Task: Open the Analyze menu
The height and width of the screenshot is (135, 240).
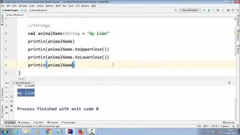Action: pos(40,6)
